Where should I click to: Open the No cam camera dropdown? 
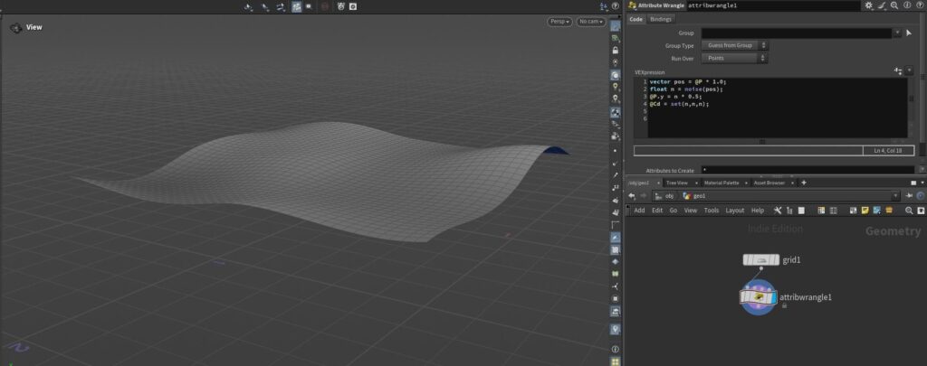(x=592, y=21)
